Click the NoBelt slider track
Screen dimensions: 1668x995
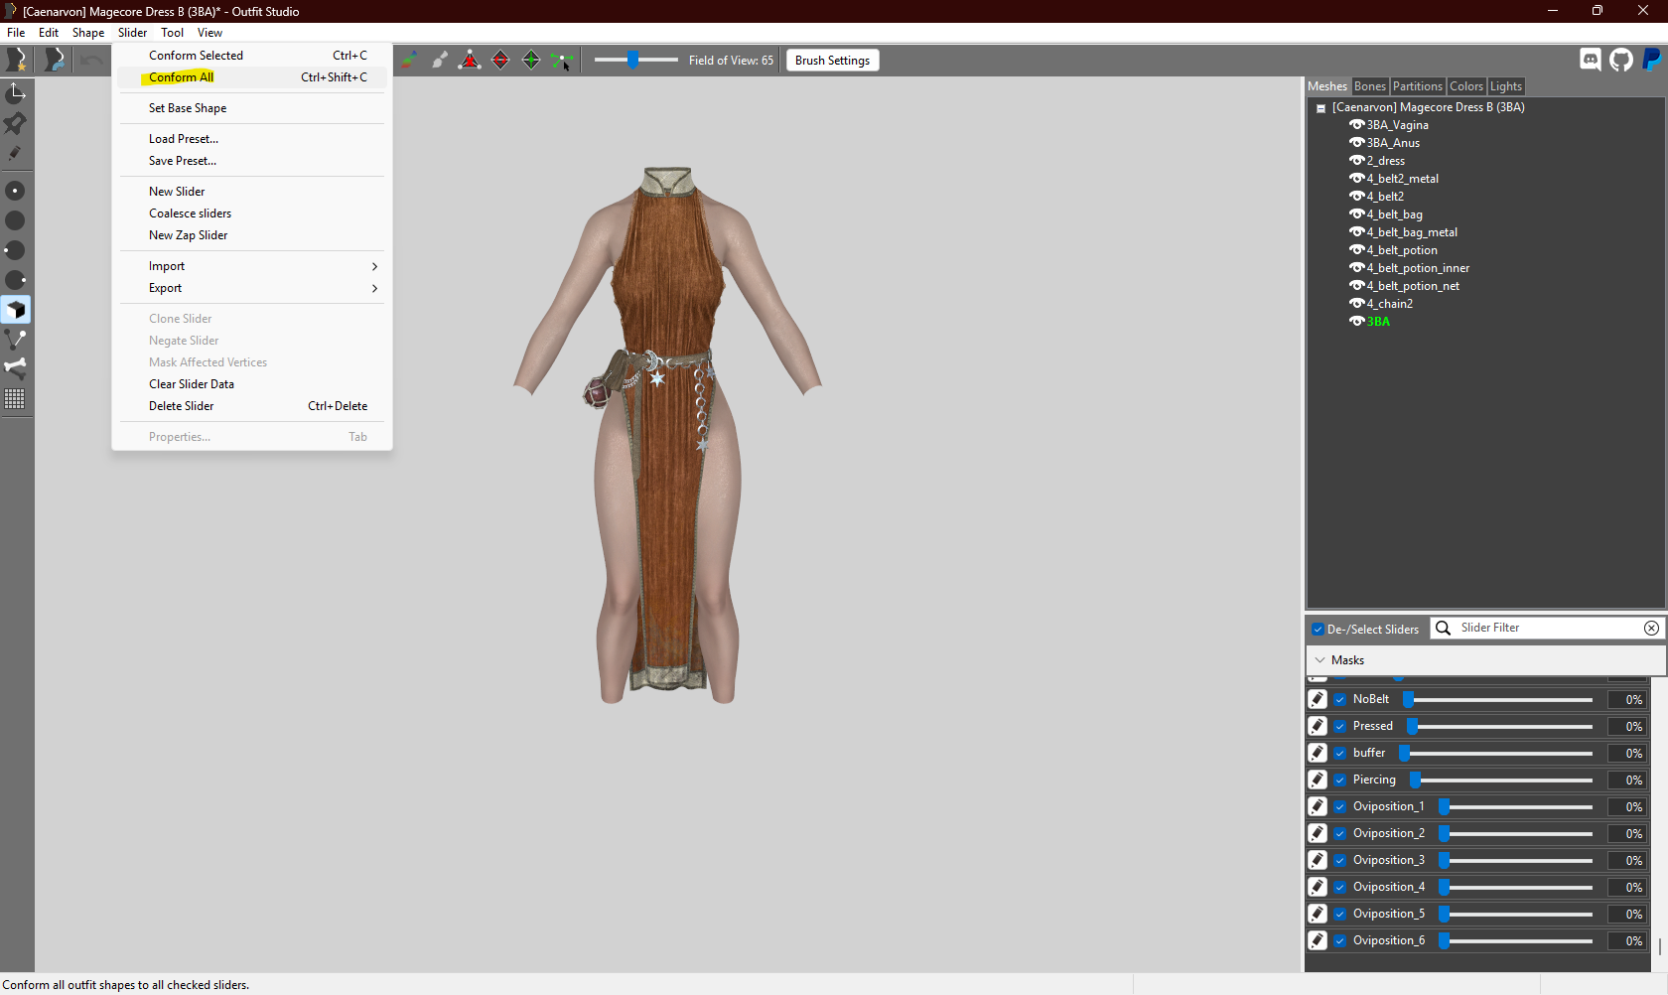pyautogui.click(x=1498, y=700)
